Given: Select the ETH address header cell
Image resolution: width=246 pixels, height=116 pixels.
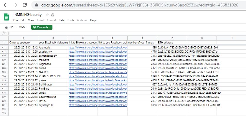Looking at the screenshot, I should [172, 43].
